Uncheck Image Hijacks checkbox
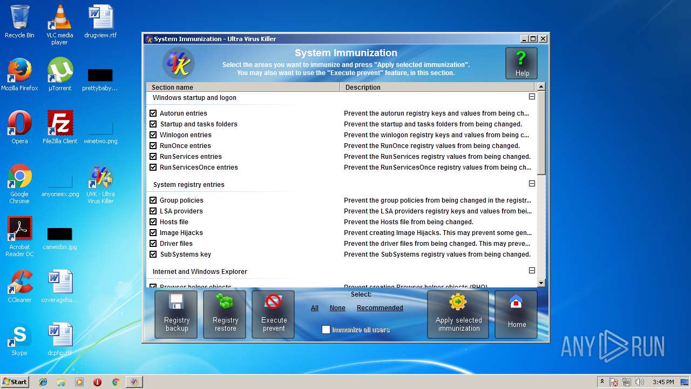691x389 pixels. pos(153,233)
